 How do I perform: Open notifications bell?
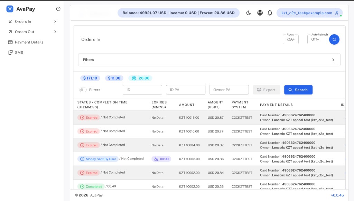click(270, 13)
